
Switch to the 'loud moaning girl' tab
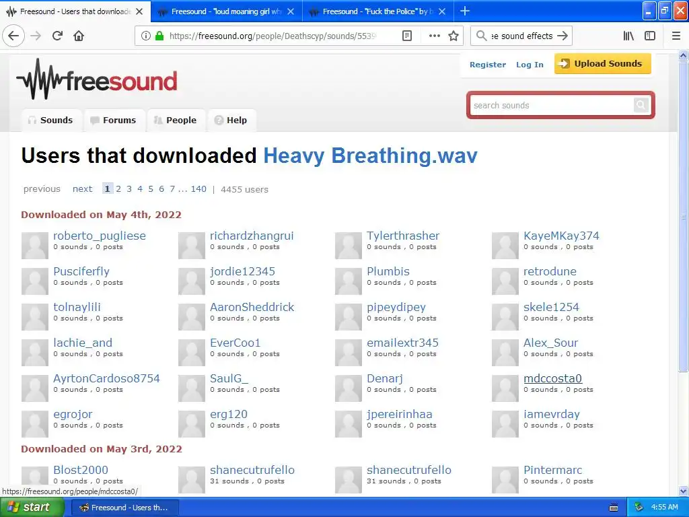tap(226, 11)
